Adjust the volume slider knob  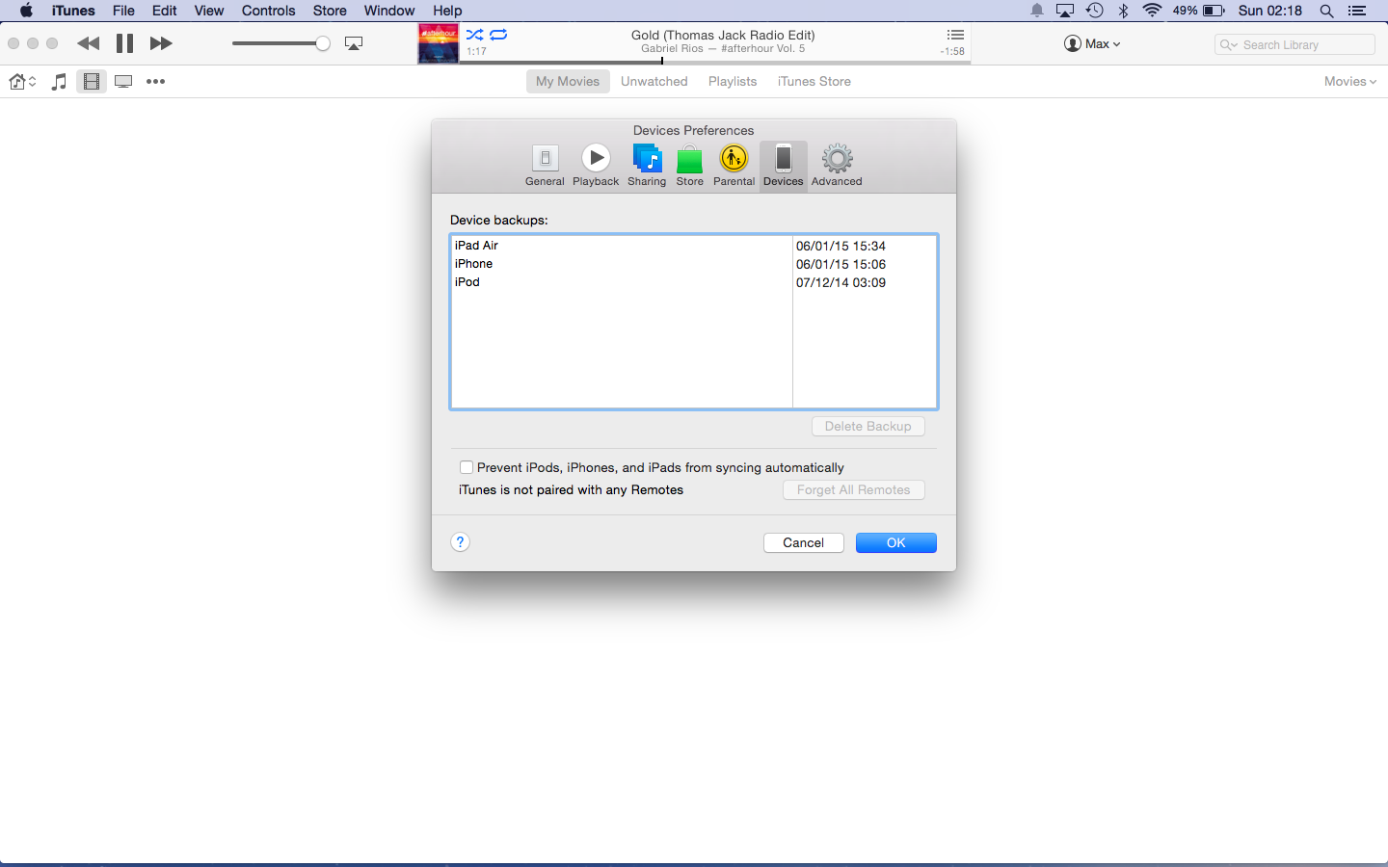point(323,43)
